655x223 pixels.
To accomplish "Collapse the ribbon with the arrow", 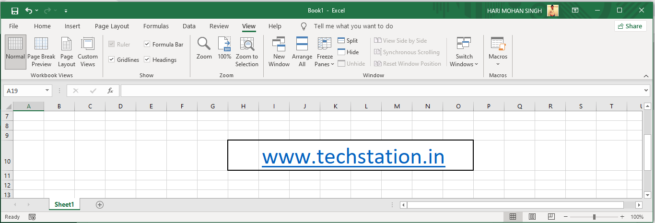I will (x=647, y=75).
